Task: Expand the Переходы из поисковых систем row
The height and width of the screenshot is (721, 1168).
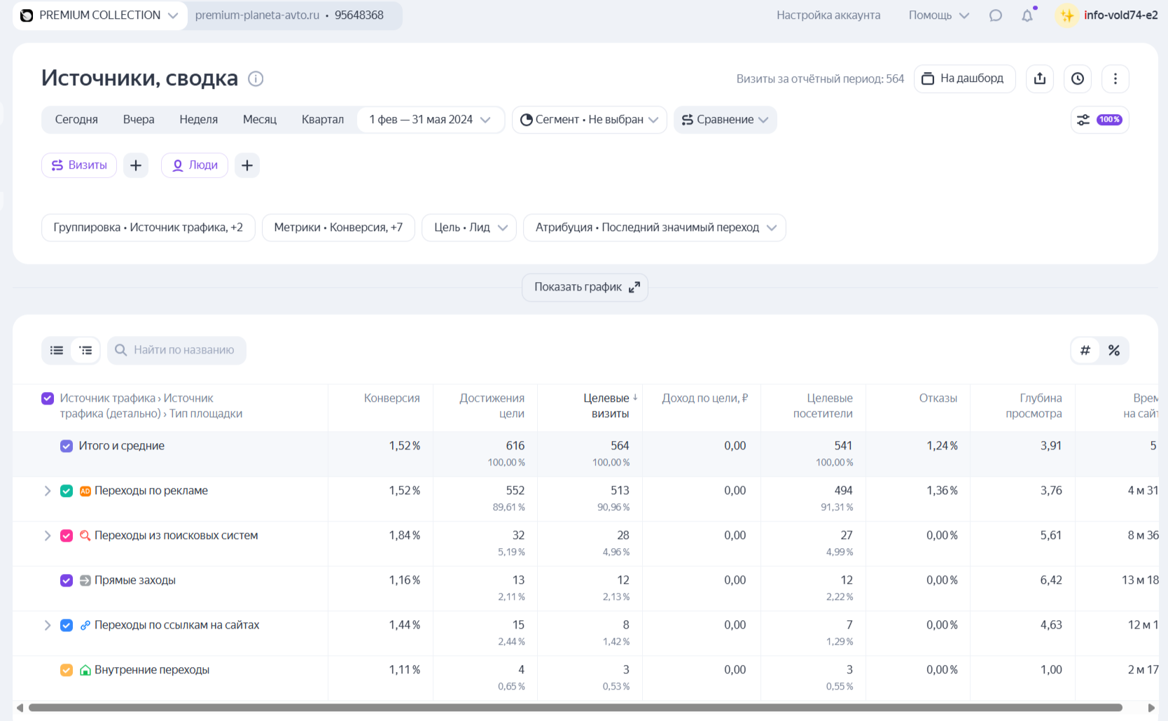Action: tap(48, 535)
